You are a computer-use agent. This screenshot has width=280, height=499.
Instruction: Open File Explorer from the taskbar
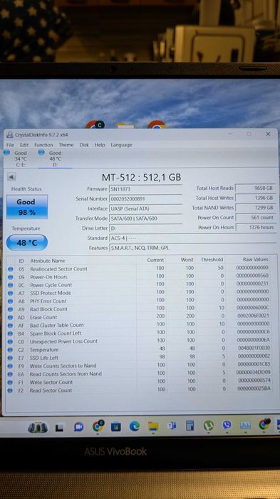[153, 426]
